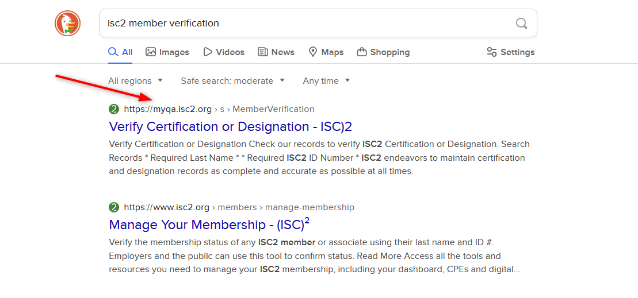This screenshot has width=638, height=298.
Task: Focus the search box with isc2 query
Action: (305, 24)
